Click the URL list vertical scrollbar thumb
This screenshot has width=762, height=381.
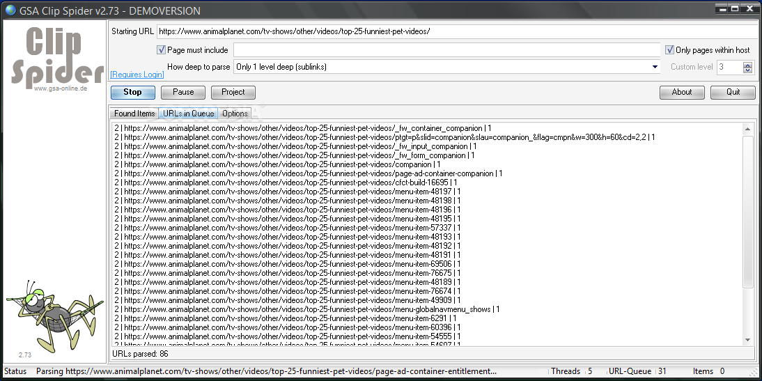[747, 211]
